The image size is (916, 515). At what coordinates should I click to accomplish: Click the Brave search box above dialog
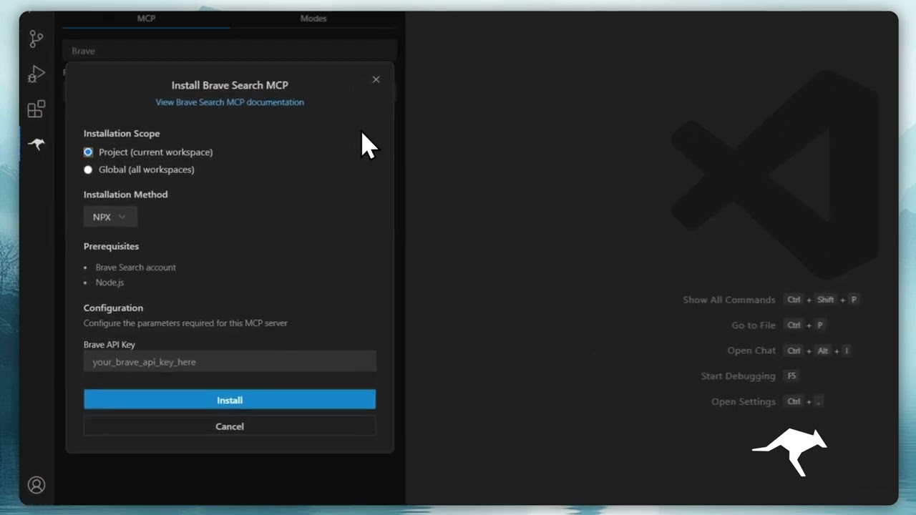pyautogui.click(x=230, y=51)
